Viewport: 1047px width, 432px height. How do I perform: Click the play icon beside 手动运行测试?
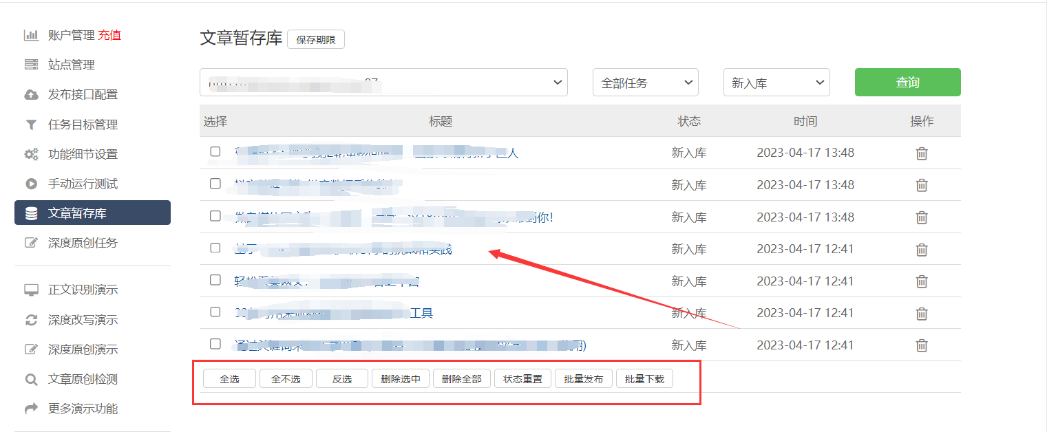(x=31, y=184)
